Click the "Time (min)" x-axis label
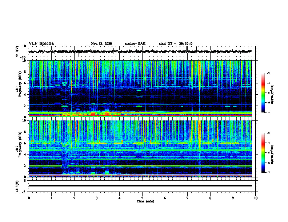 pyautogui.click(x=145, y=201)
